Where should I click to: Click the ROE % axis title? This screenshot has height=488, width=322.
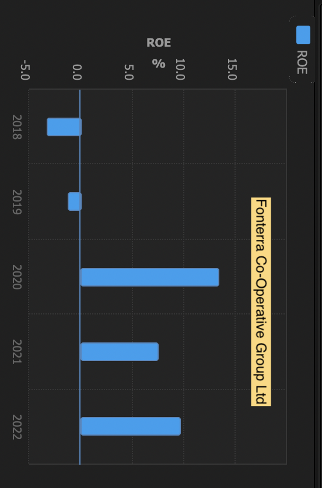159,53
